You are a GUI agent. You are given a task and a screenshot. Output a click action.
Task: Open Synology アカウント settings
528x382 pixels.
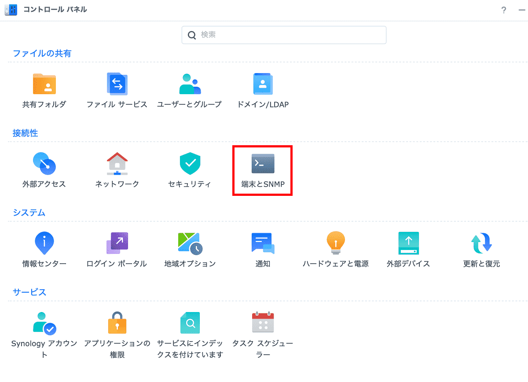pyautogui.click(x=44, y=335)
